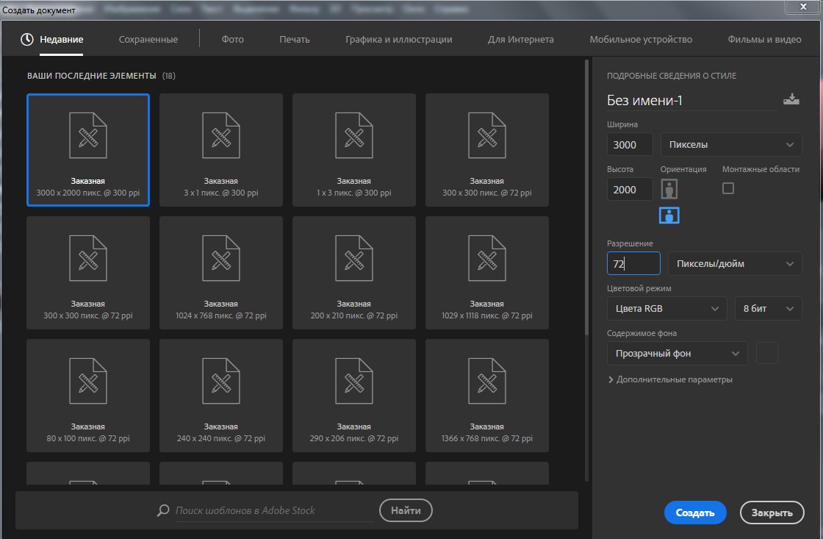Viewport: 823px width, 539px height.
Task: Open the Пикселы/дюйм resolution units dropdown
Action: (x=735, y=264)
